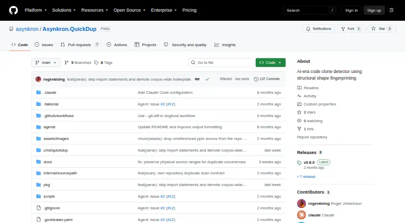Click the Notifications bell button

click(319, 29)
